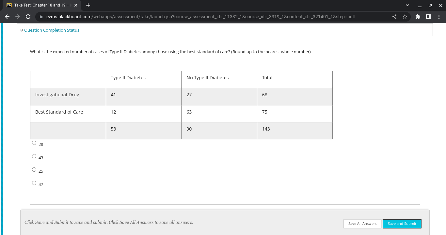
Task: Open the tab search dropdown arrow
Action: 407,5
